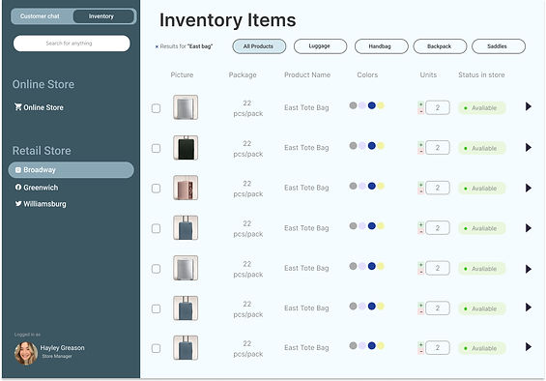
Task: Pick the grey color in the pink suitcase row
Action: point(353,186)
